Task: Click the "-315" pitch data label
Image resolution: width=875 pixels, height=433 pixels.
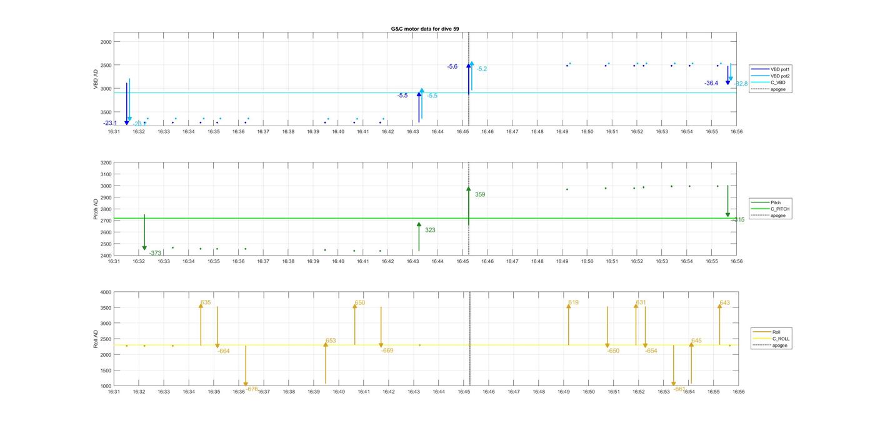Action: tap(738, 219)
